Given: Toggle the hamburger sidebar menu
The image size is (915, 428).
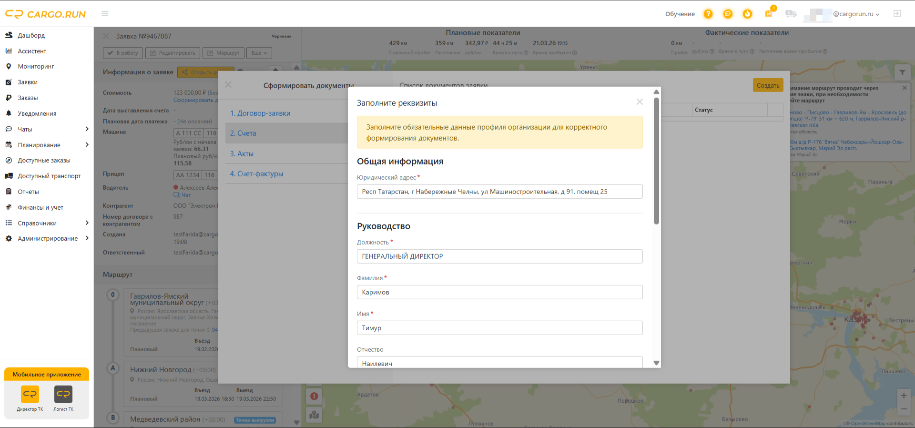Looking at the screenshot, I should tap(105, 14).
